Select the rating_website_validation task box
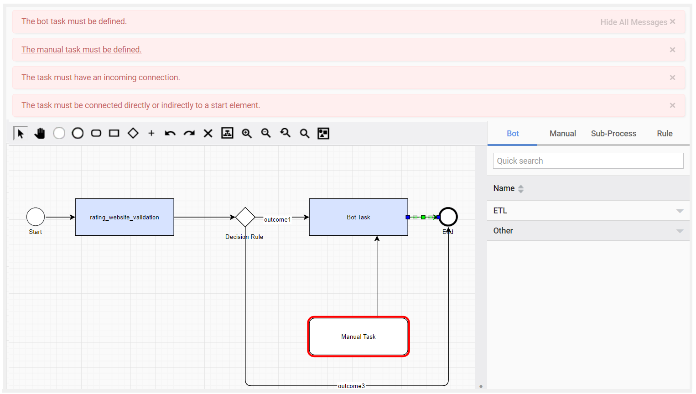The width and height of the screenshot is (696, 394). 125,217
